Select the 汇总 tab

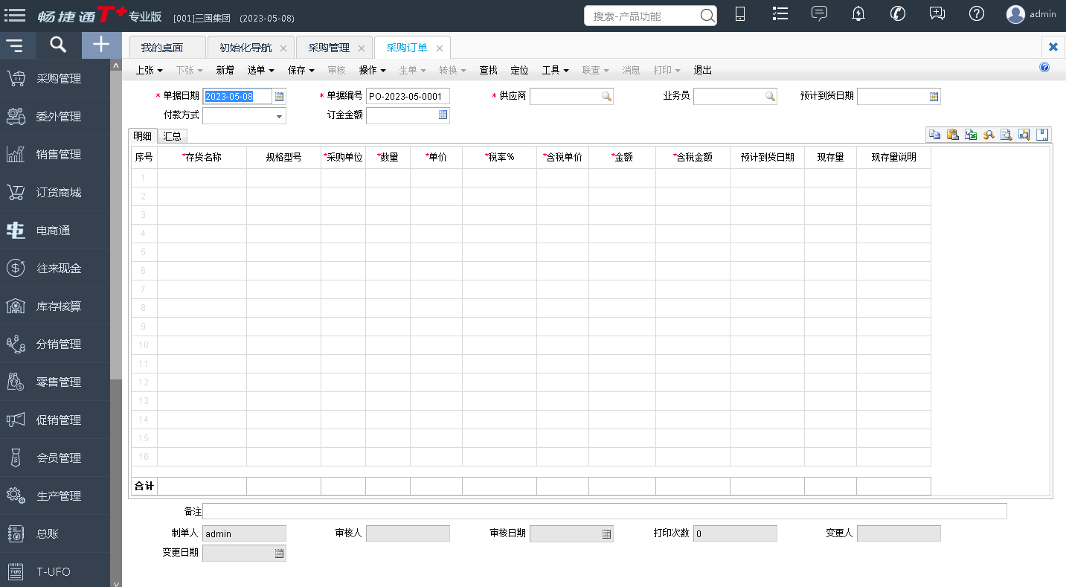pos(172,136)
